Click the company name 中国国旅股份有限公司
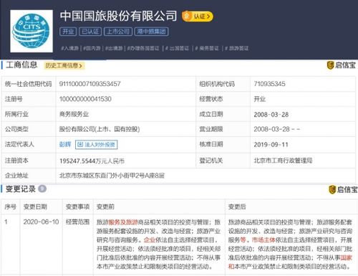This screenshot has height=276, width=358. (x=118, y=16)
